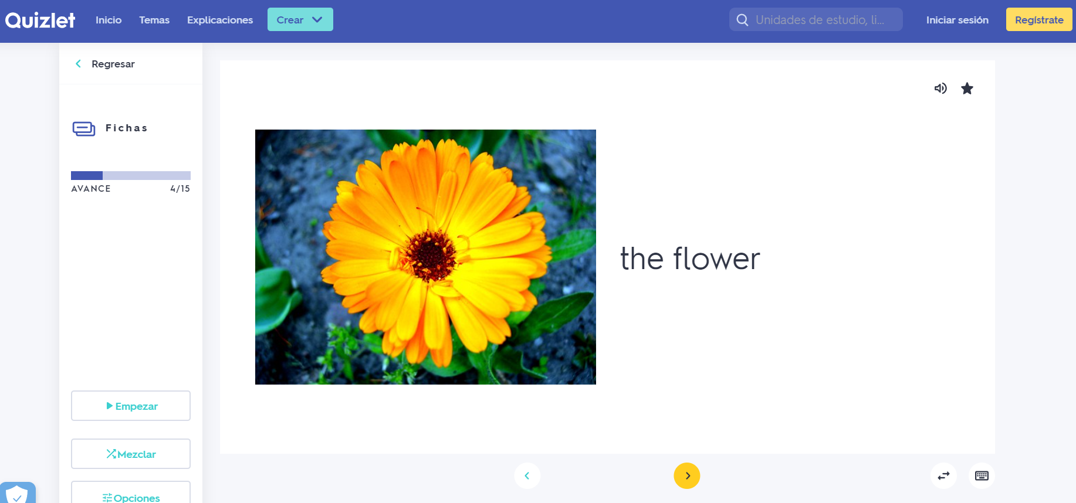
Task: Click the Avance progress bar
Action: tap(131, 175)
